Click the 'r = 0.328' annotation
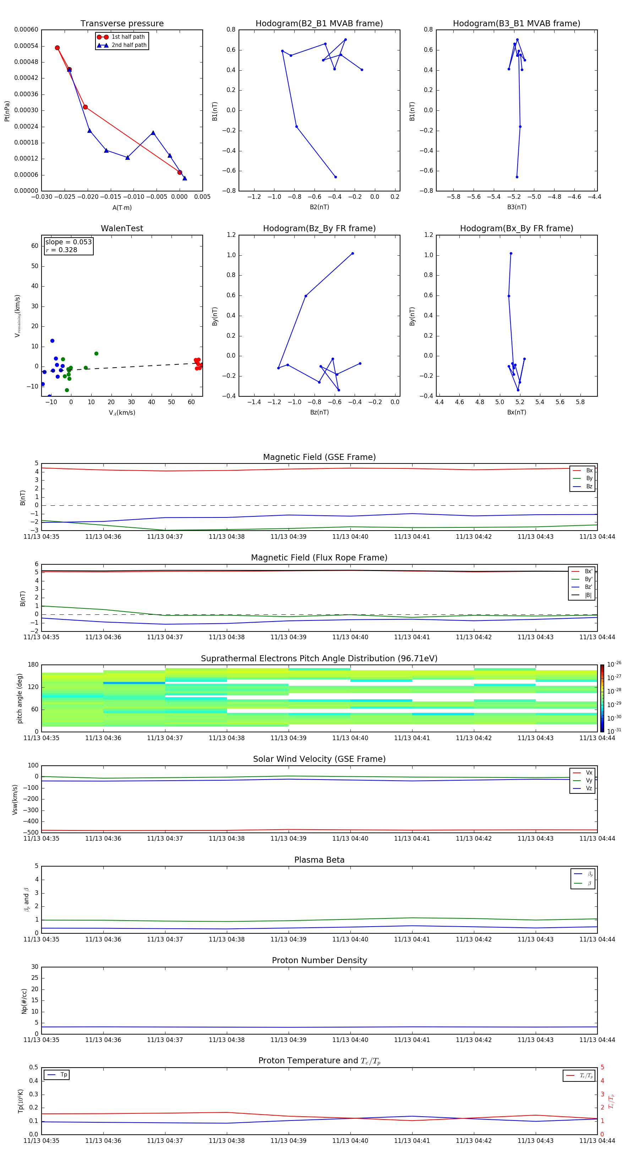Screen dimensions: 639x1172 (61, 250)
